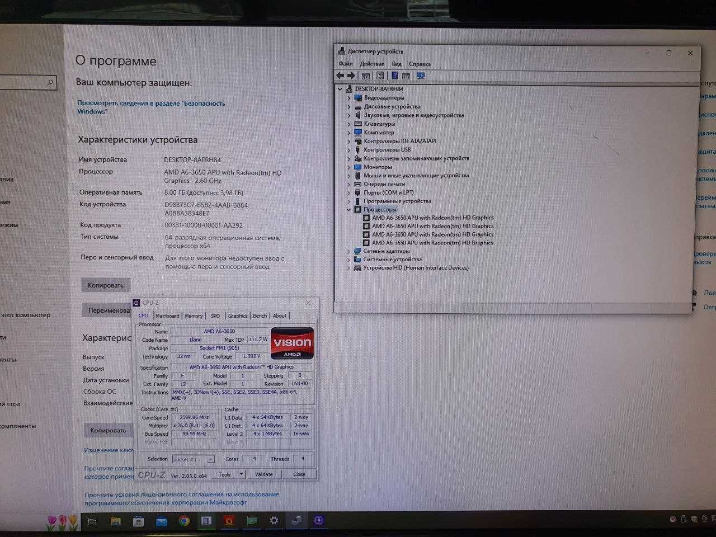Screen dimensions: 716x537
Task: Click the tulips widget on the taskbar
Action: pos(63,521)
